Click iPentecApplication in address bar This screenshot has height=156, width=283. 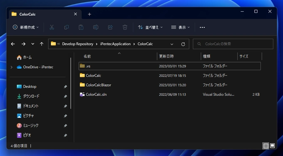coord(115,44)
